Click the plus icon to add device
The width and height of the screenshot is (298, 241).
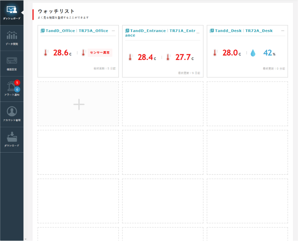(79, 104)
